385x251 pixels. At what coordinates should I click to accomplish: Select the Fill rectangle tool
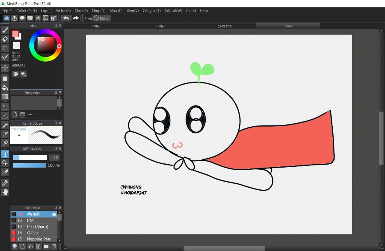[5, 79]
